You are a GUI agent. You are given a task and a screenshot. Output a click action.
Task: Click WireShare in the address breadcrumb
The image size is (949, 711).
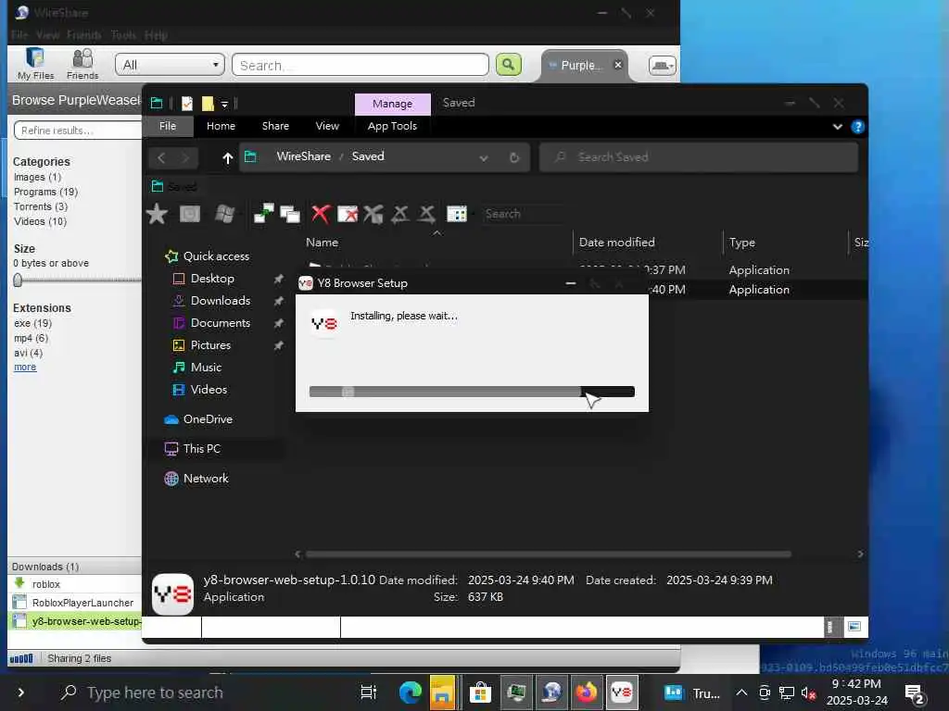(303, 156)
